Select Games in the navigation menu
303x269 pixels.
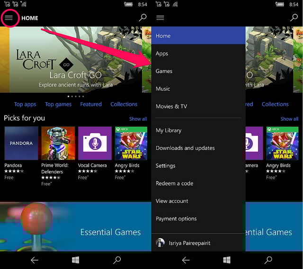click(x=198, y=71)
